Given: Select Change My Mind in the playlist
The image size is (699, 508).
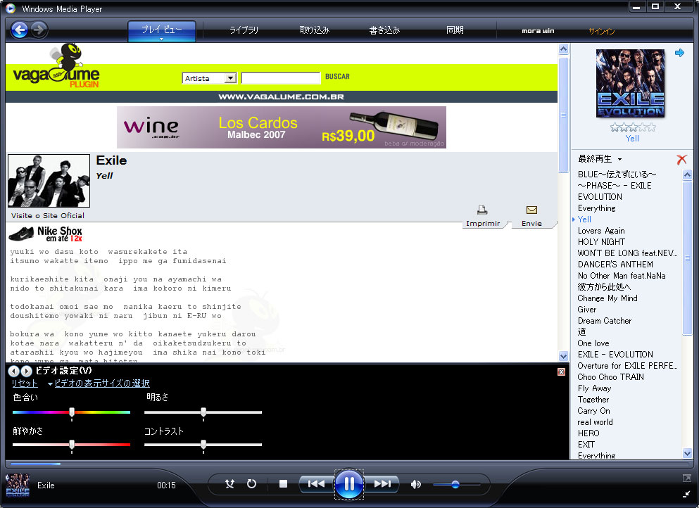Looking at the screenshot, I should tap(607, 298).
